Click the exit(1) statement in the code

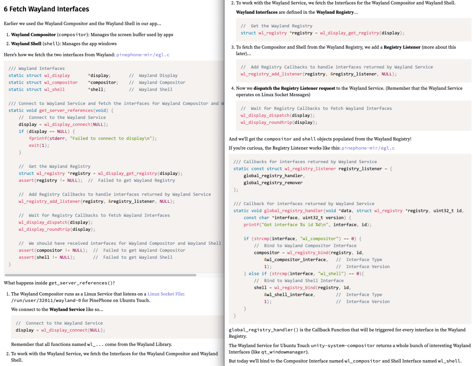coord(39,145)
